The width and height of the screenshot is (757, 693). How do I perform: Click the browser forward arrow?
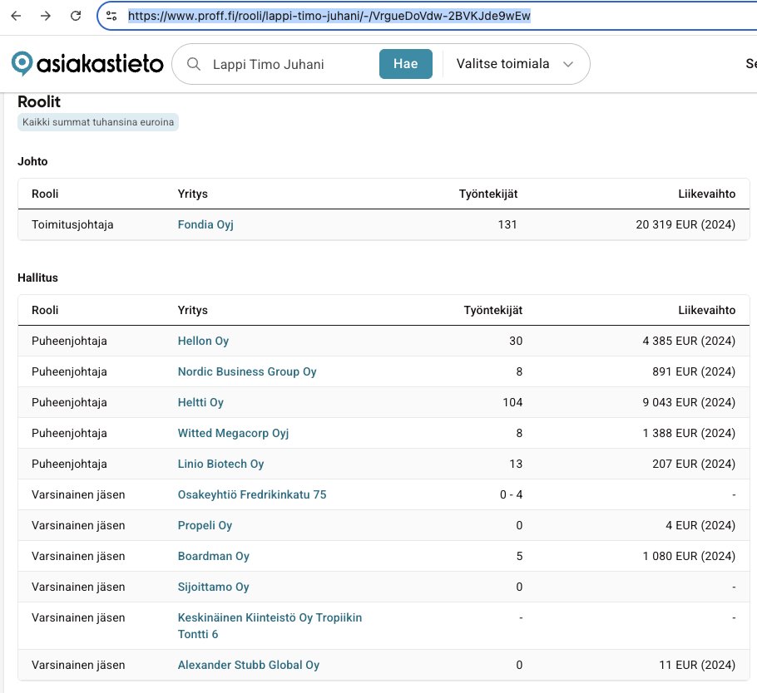tap(46, 16)
